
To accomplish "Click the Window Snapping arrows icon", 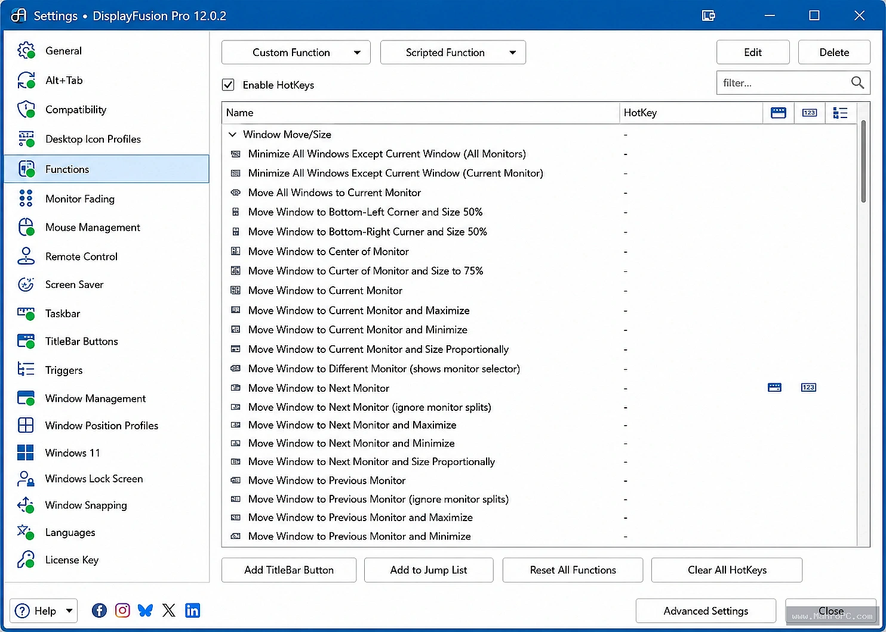I will (x=26, y=505).
